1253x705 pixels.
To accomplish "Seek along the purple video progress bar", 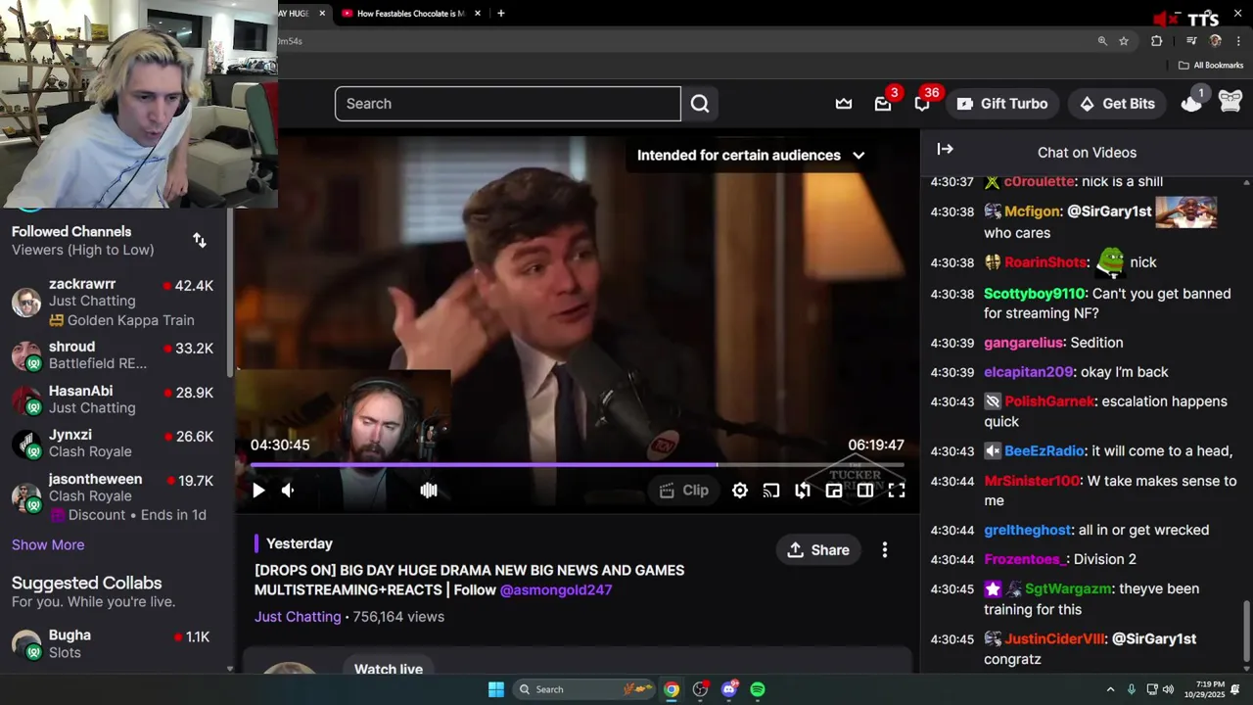I will coord(578,465).
